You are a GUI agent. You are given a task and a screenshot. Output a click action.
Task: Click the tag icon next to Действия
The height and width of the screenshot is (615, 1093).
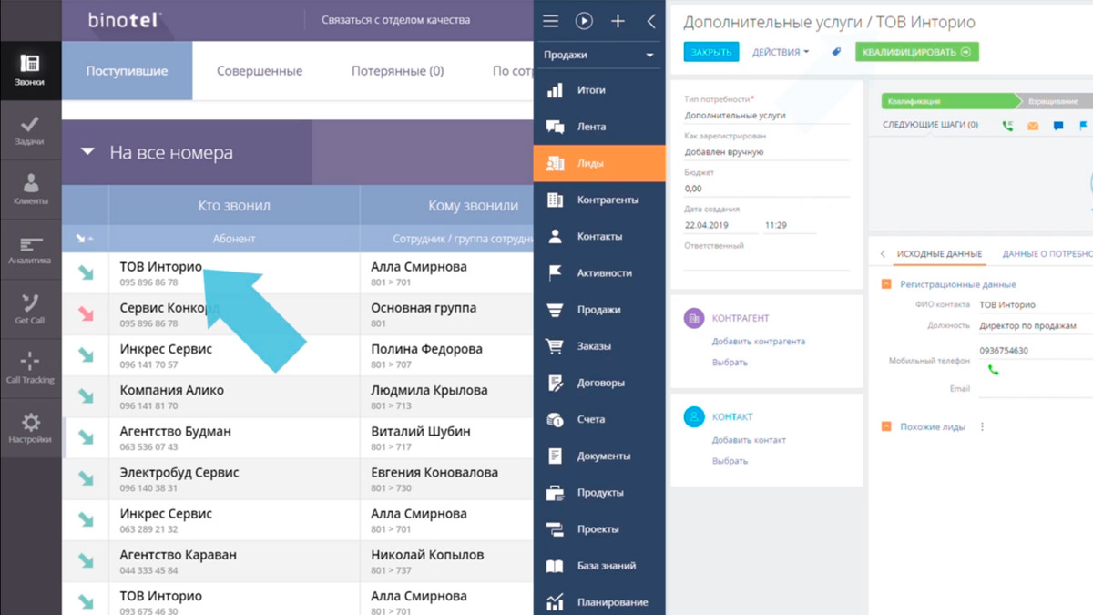click(836, 52)
